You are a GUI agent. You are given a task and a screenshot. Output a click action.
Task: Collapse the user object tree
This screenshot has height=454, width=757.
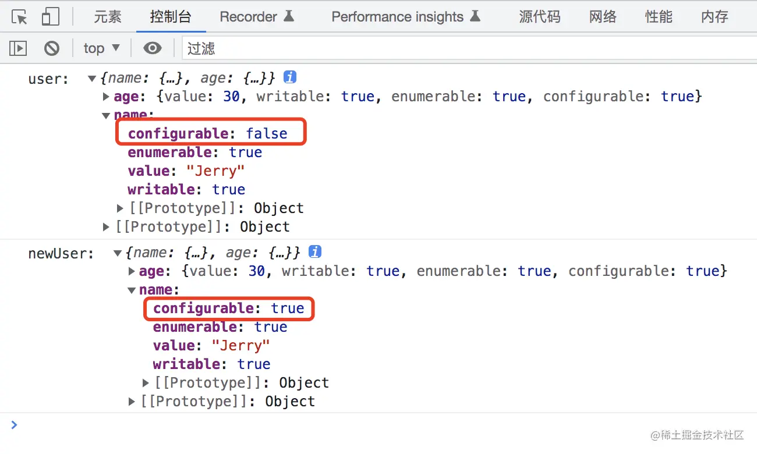pos(91,78)
